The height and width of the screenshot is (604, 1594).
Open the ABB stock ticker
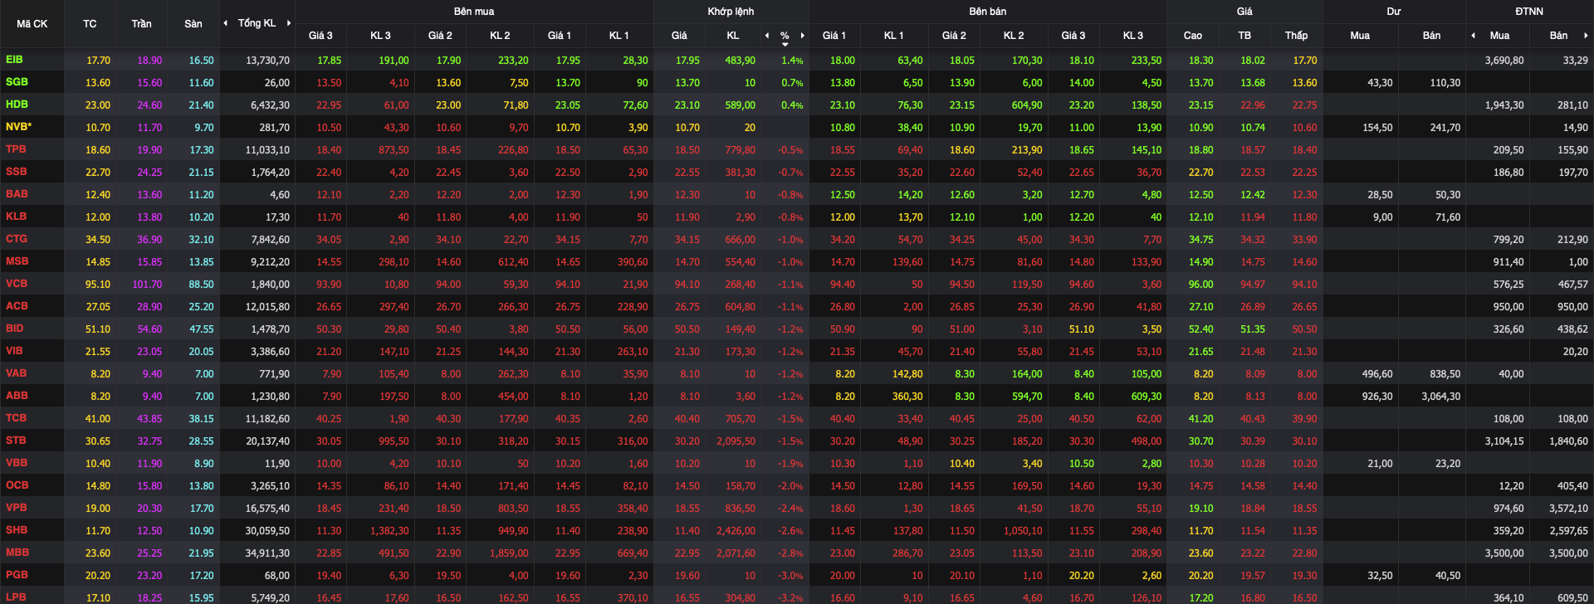pos(17,396)
